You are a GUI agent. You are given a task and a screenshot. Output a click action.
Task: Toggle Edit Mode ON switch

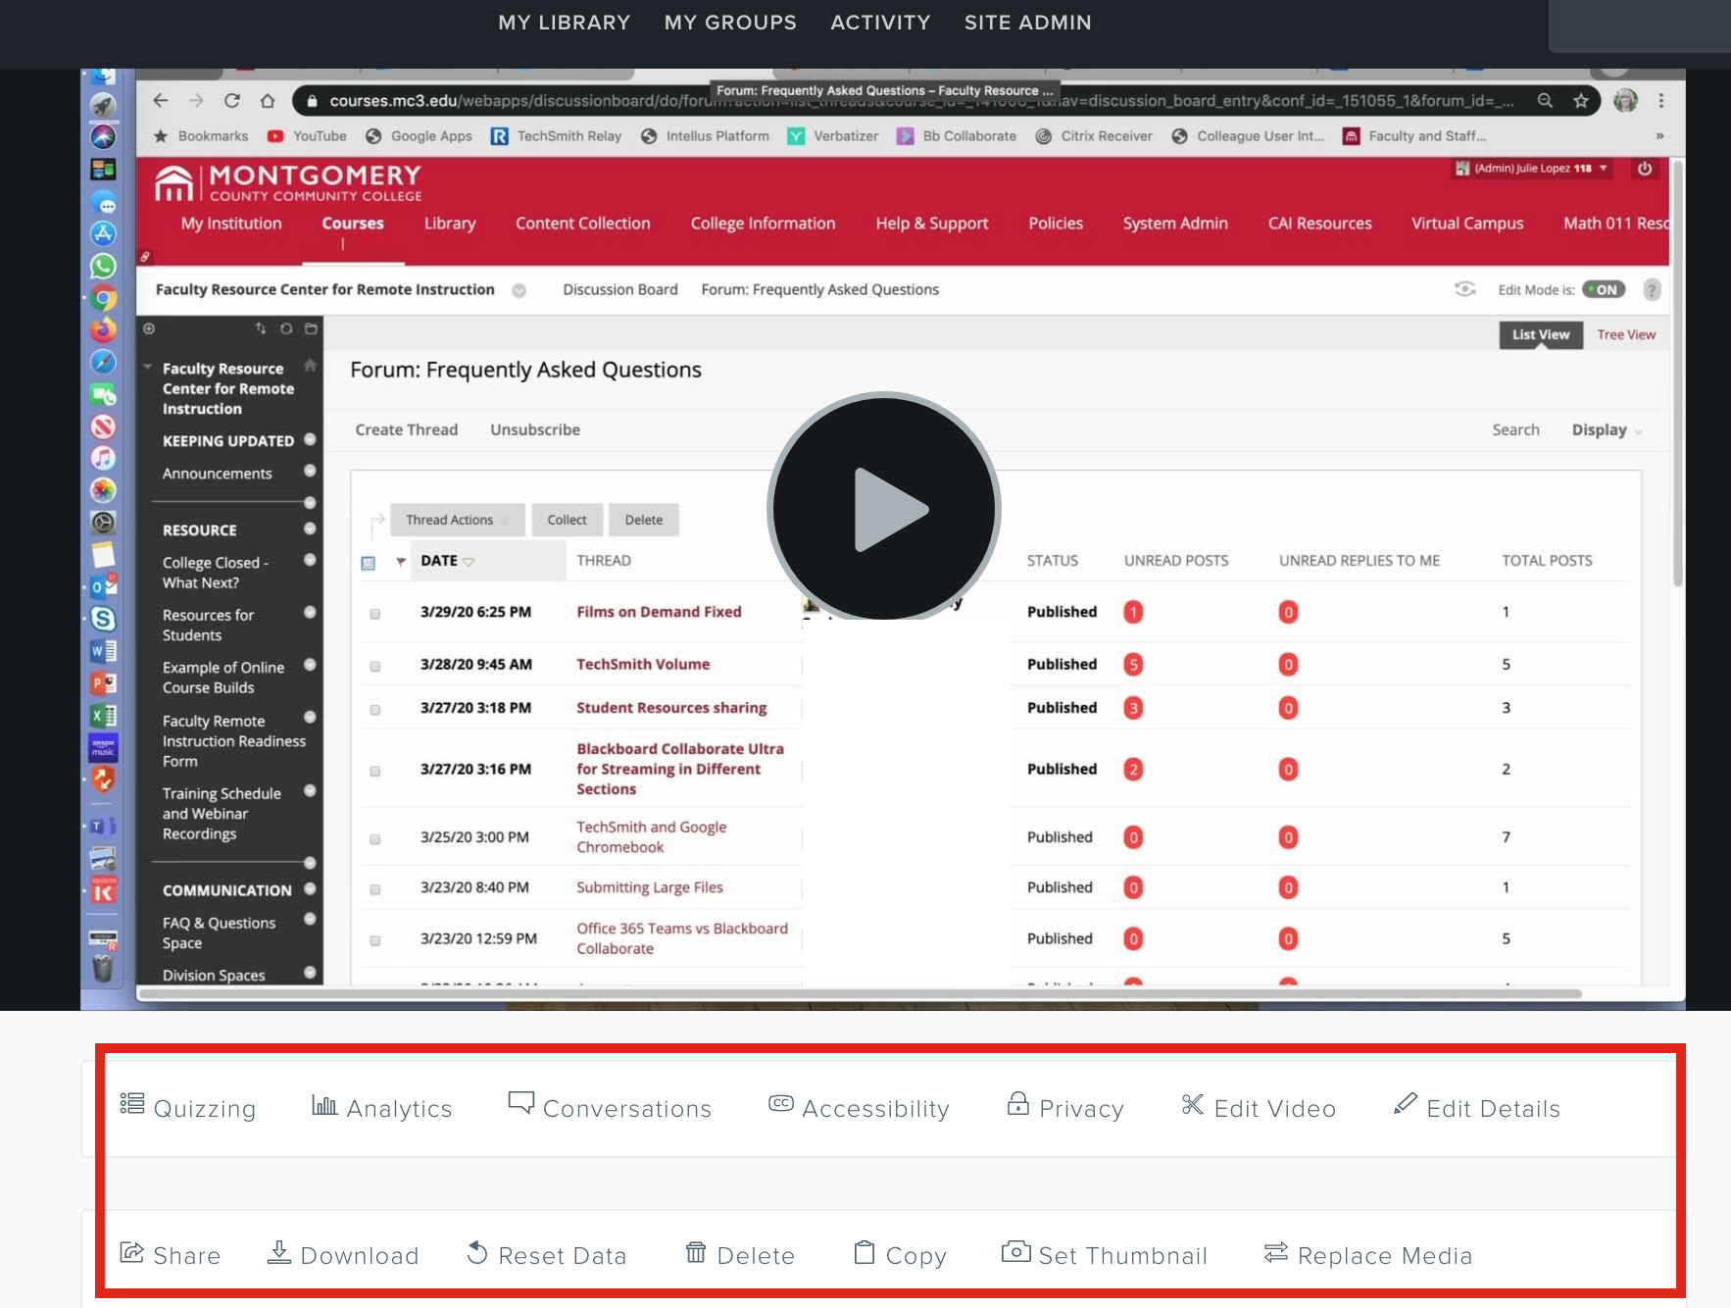(1605, 289)
